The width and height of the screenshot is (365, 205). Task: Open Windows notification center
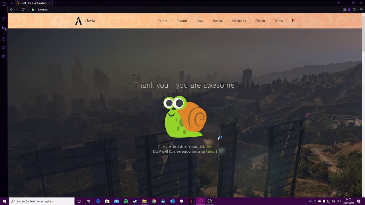(x=359, y=201)
